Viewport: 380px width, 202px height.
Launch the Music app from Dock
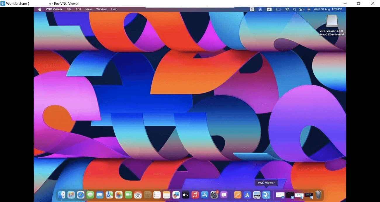point(195,195)
